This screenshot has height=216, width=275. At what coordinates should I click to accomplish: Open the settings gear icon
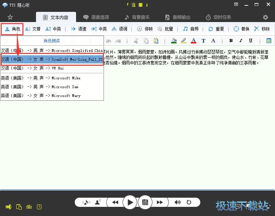point(265,17)
